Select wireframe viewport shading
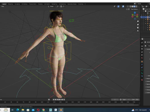150x112 pixels. coord(130,7)
